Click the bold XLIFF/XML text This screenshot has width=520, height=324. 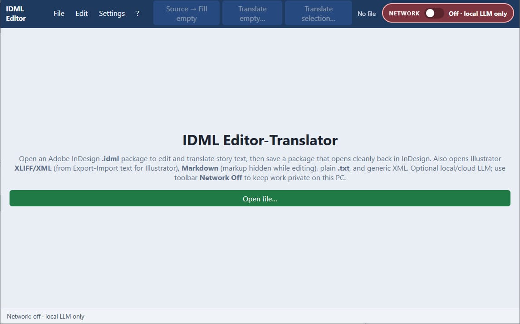[x=33, y=168]
